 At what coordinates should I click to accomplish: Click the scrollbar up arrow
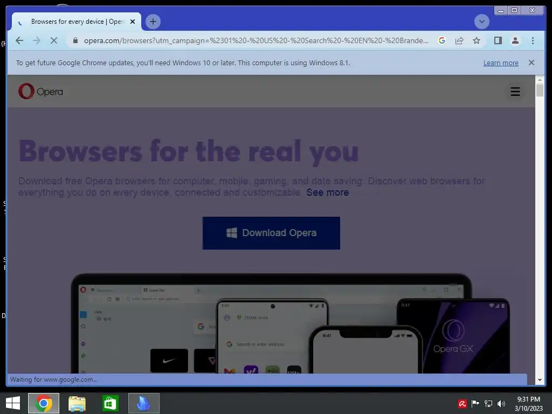540,80
